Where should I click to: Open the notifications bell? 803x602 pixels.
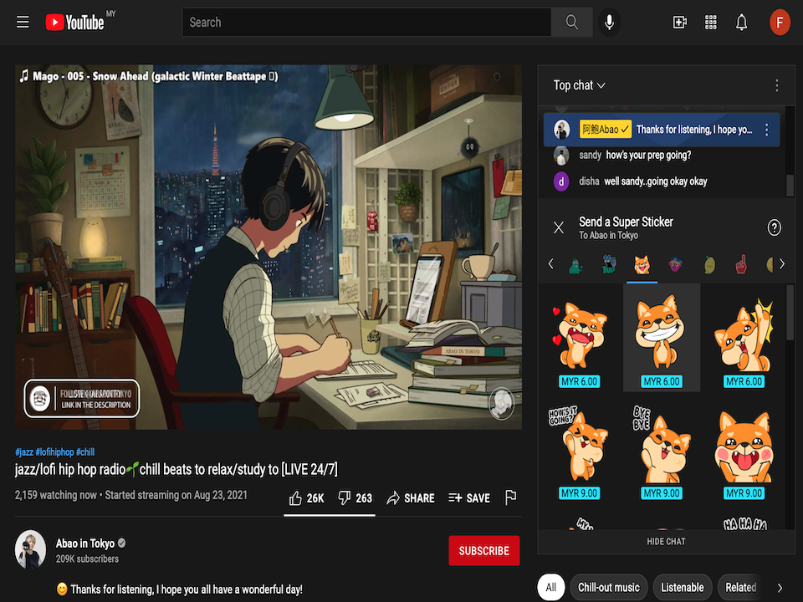[x=742, y=23]
